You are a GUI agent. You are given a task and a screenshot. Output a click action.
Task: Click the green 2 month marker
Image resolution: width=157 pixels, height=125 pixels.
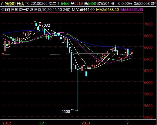click(128, 123)
